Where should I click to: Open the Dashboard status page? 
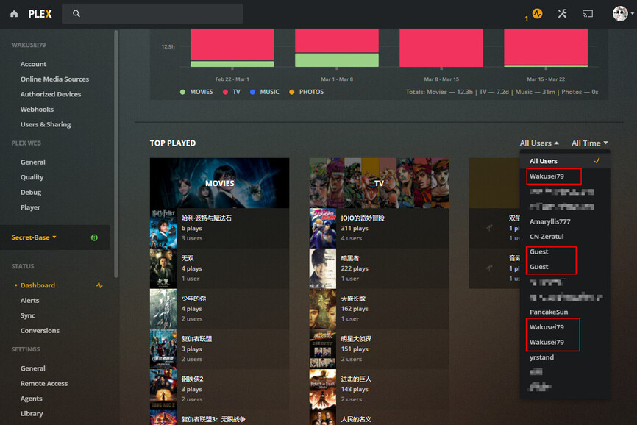coord(38,285)
